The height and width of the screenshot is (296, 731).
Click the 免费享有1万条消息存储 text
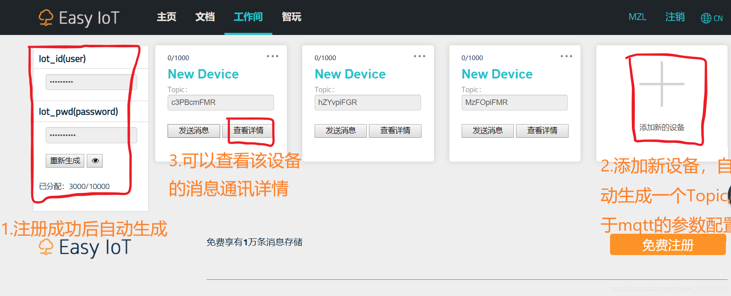click(254, 242)
